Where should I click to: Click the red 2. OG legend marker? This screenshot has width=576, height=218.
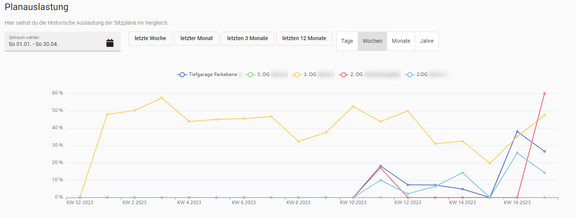[x=344, y=74]
